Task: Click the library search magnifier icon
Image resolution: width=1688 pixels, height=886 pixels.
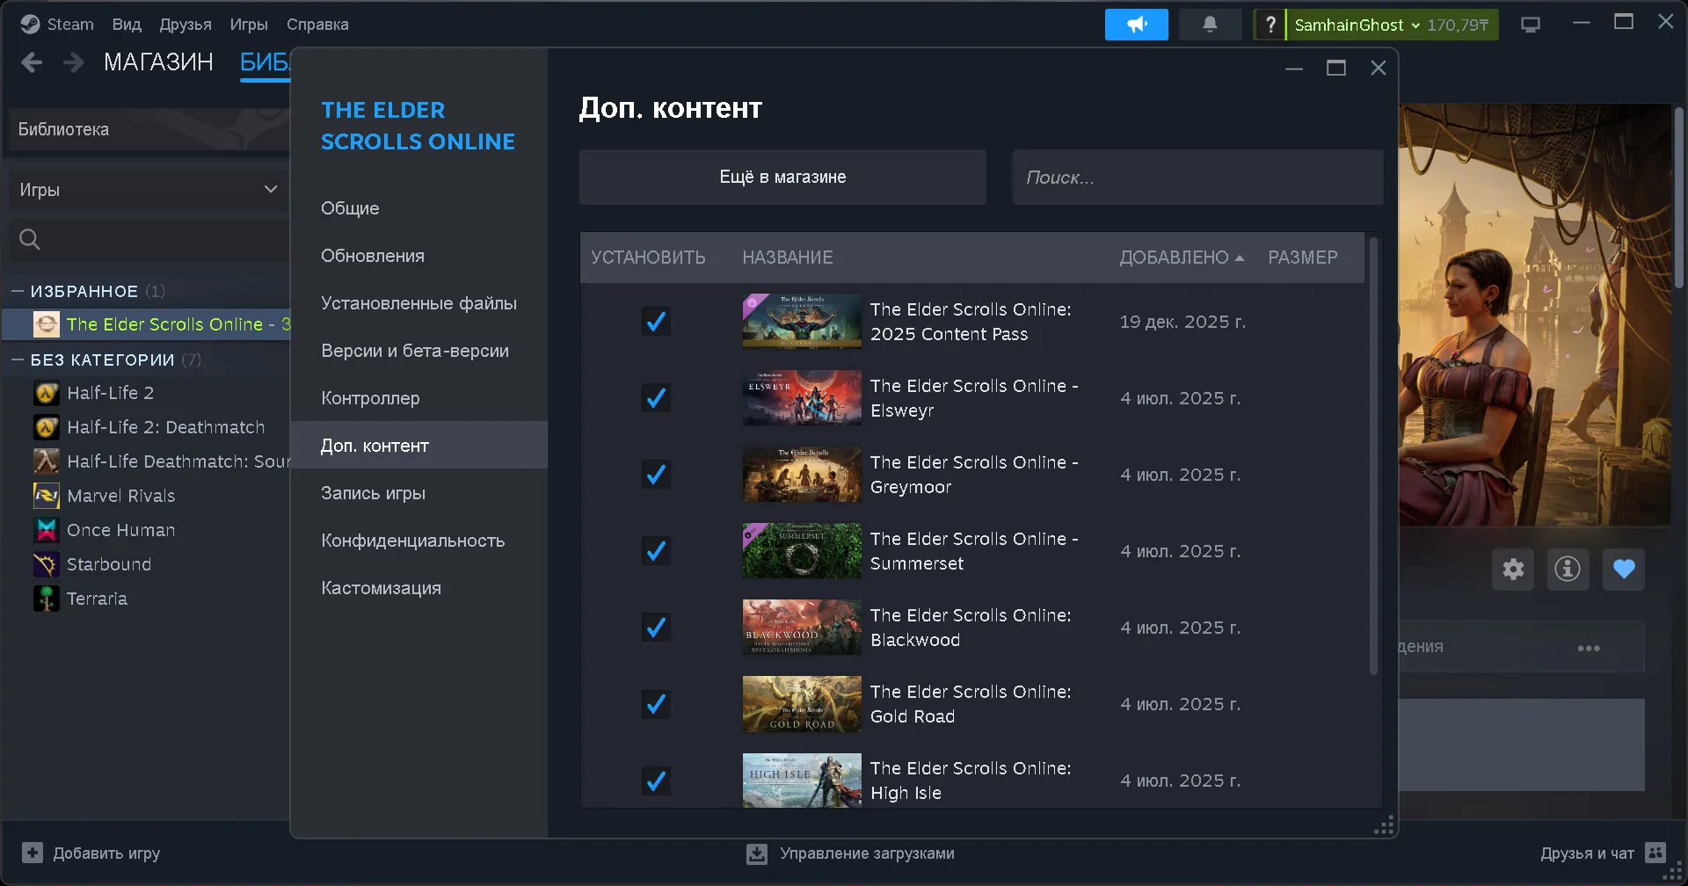Action: 30,239
